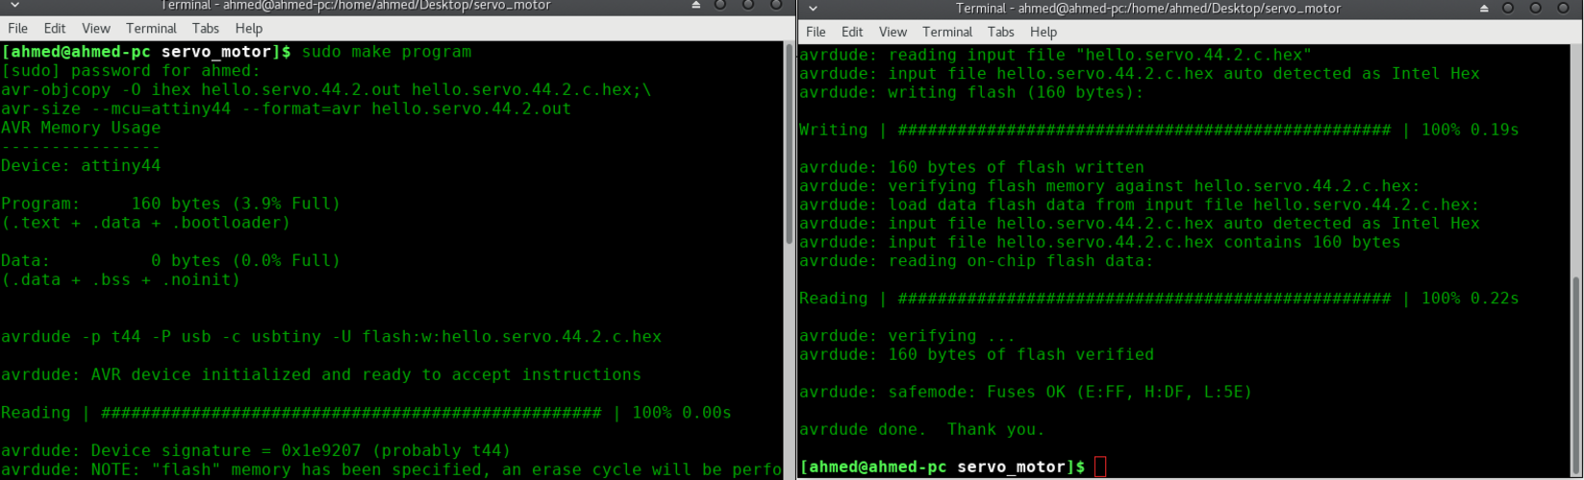This screenshot has width=1584, height=480.
Task: Click '160 bytes of flash written' line
Action: click(x=971, y=167)
